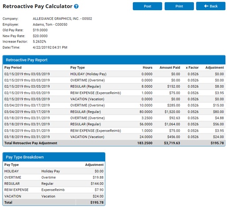The height and width of the screenshot is (208, 227).
Task: Click the $15.00 adjustment cell
Action: tap(219, 105)
